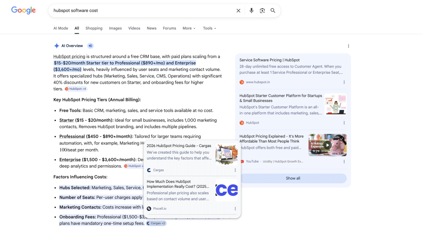Click the Number of Seats bullet label

click(x=77, y=197)
